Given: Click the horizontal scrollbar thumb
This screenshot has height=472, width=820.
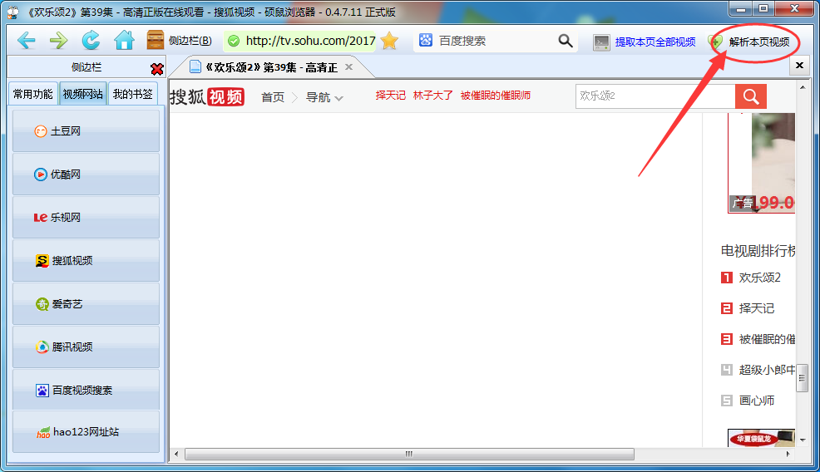Looking at the screenshot, I should pos(409,454).
